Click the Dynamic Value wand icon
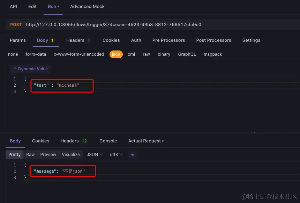 (x=15, y=69)
